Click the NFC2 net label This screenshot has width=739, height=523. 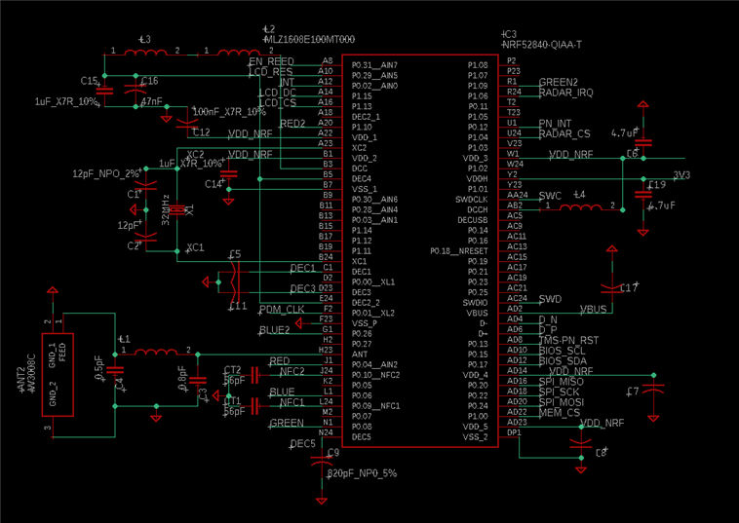tap(292, 371)
